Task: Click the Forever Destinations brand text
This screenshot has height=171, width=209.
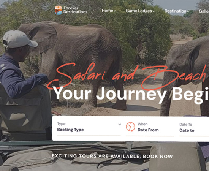Action: click(x=75, y=10)
